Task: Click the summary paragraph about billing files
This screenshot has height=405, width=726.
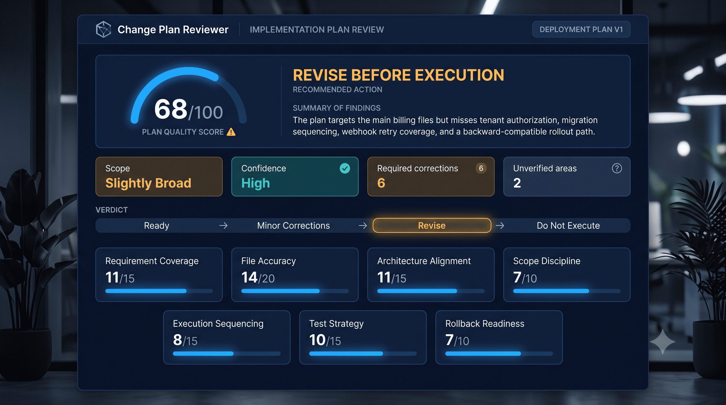Action: 445,126
